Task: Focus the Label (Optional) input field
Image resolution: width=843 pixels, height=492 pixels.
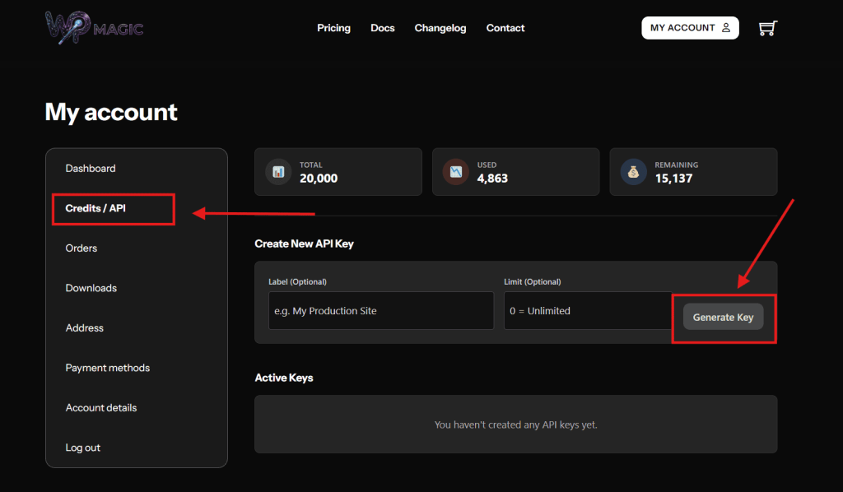Action: [x=380, y=311]
